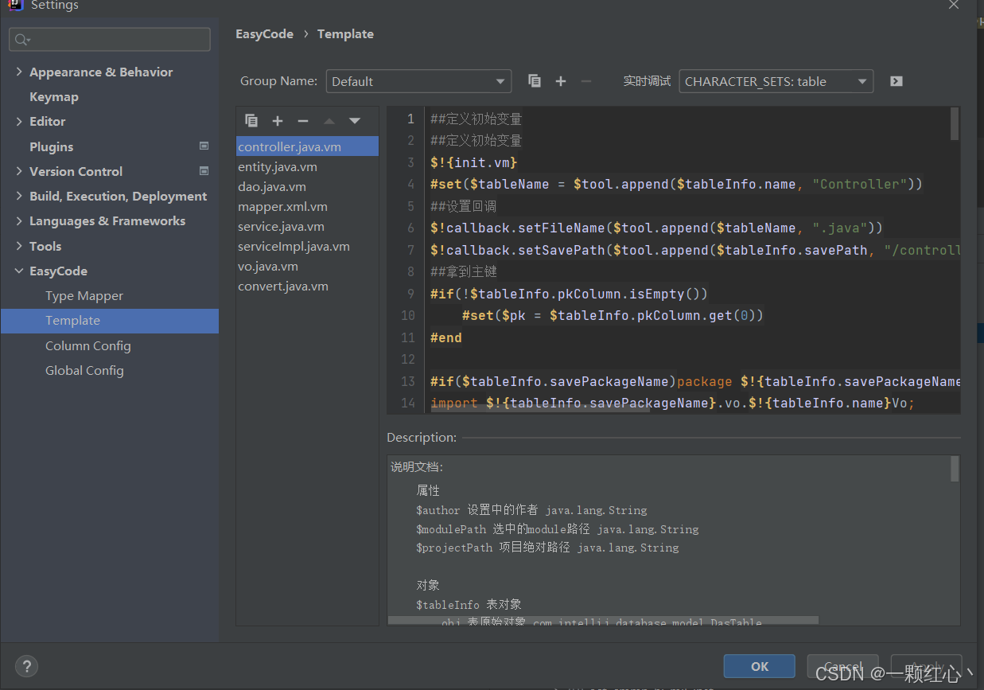Open the CHARACTER_SETS: table dropdown

tap(776, 81)
